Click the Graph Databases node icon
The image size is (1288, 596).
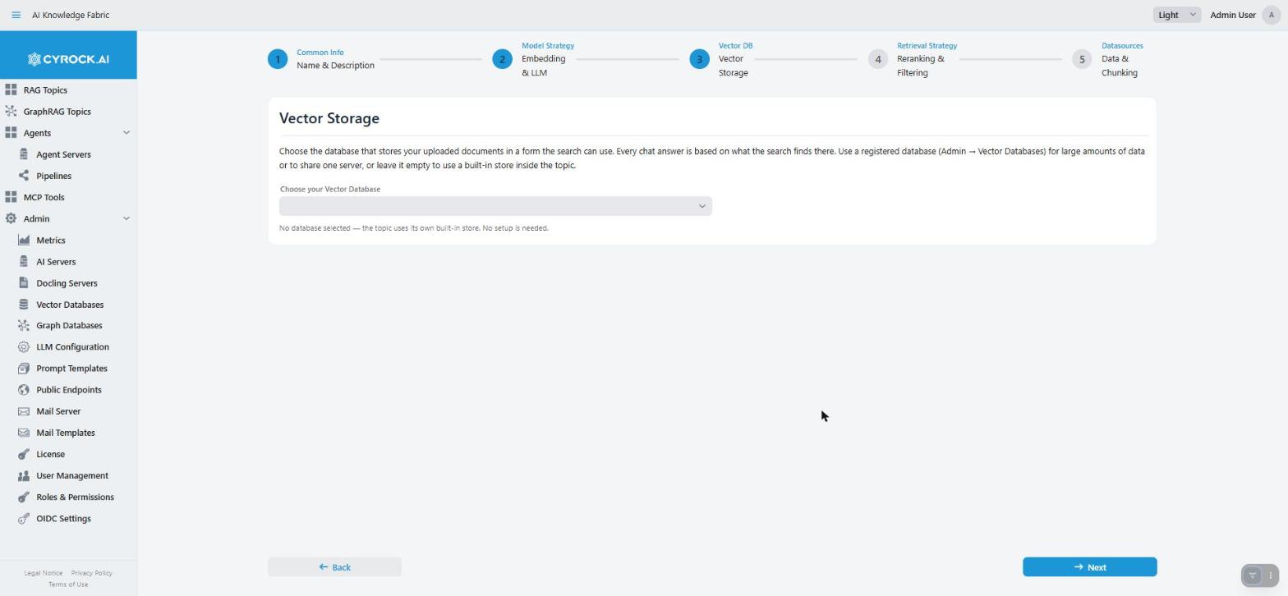click(24, 326)
